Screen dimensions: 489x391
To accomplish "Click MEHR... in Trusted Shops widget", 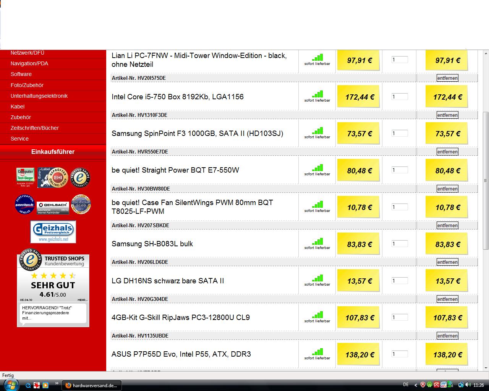I will 82,300.
